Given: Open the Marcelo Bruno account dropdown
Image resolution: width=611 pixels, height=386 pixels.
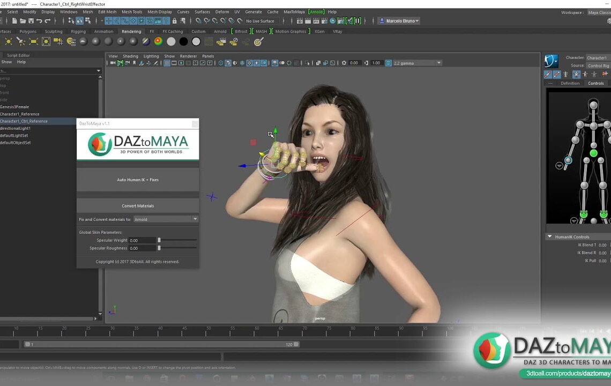Looking at the screenshot, I should 399,21.
